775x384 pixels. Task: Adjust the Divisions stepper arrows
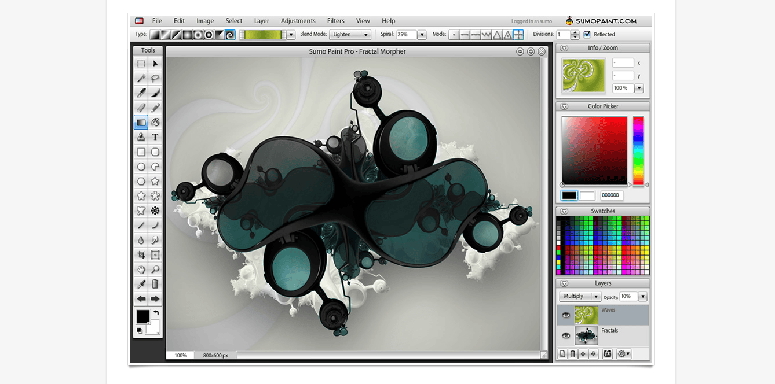click(575, 35)
